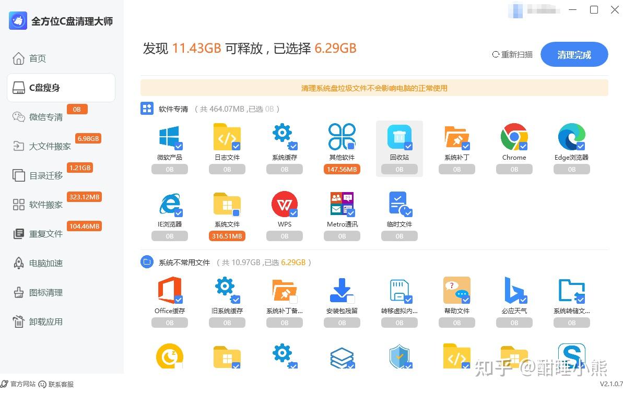The image size is (623, 393).
Task: Toggle the checkbox on 微软产品
Action: [x=179, y=146]
